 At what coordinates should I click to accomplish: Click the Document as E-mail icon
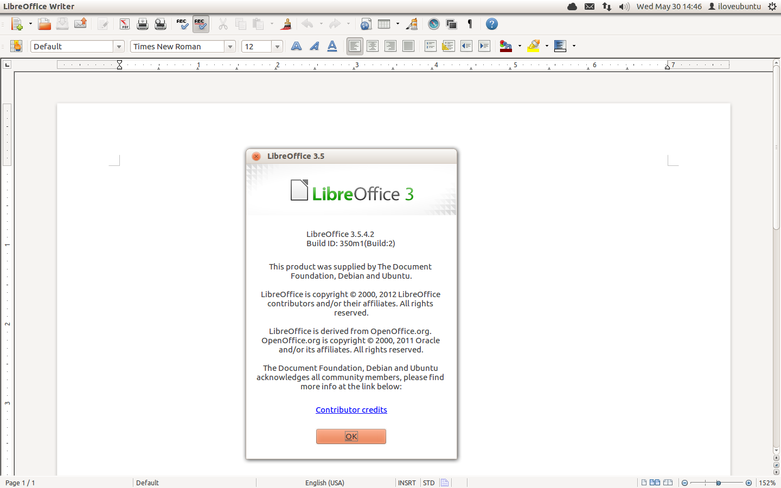[80, 24]
